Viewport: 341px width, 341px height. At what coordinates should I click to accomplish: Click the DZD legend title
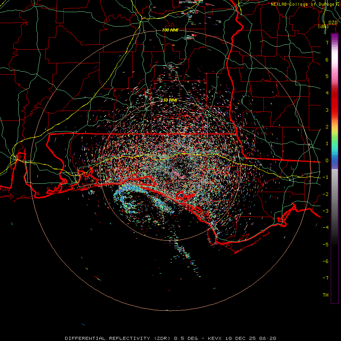(x=333, y=23)
